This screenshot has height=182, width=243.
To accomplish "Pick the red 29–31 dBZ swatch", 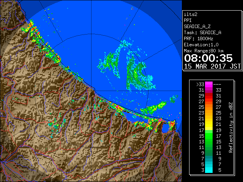I will click(x=209, y=96).
